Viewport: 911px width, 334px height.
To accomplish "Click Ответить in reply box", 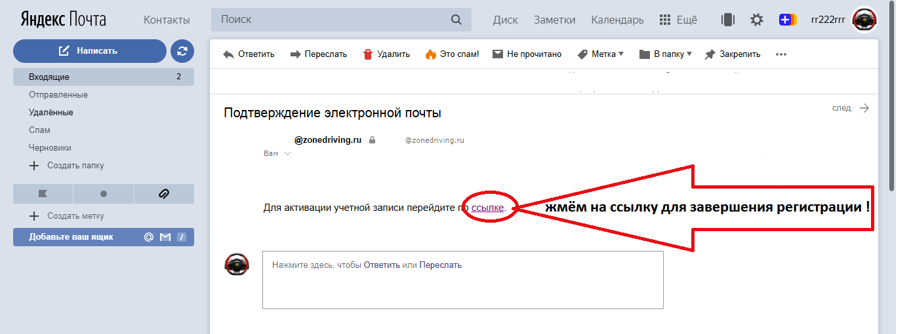I will (x=382, y=265).
